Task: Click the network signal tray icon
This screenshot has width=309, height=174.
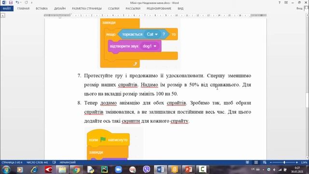Action: [x=280, y=170]
